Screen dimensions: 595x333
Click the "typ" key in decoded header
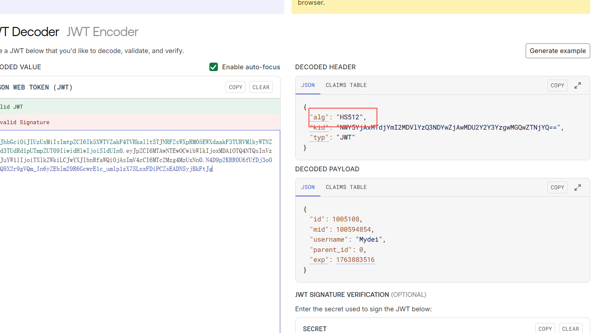click(x=319, y=137)
